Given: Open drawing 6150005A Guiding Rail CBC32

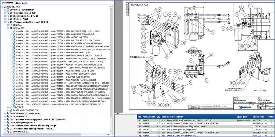Looking at the screenshot, I should (52, 37).
